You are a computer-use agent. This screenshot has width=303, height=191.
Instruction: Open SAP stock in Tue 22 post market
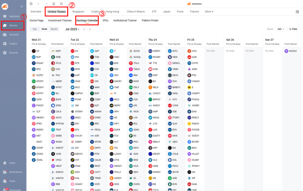click(x=95, y=51)
